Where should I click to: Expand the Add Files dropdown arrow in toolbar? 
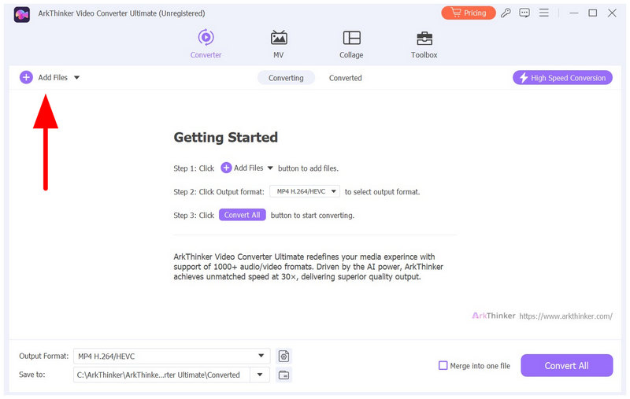76,77
